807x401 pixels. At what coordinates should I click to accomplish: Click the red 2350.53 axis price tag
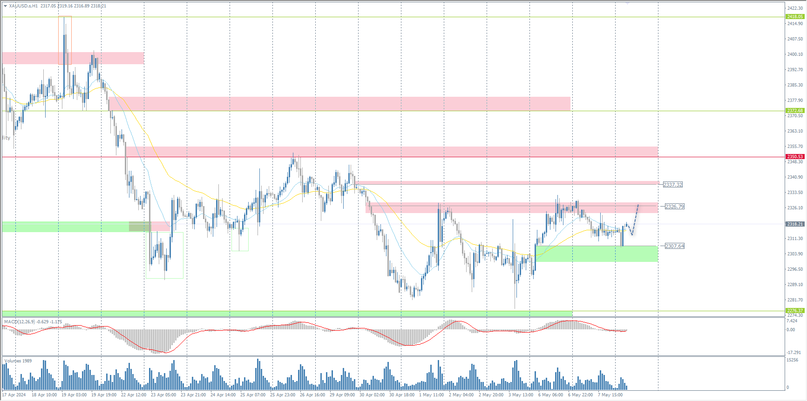[795, 157]
